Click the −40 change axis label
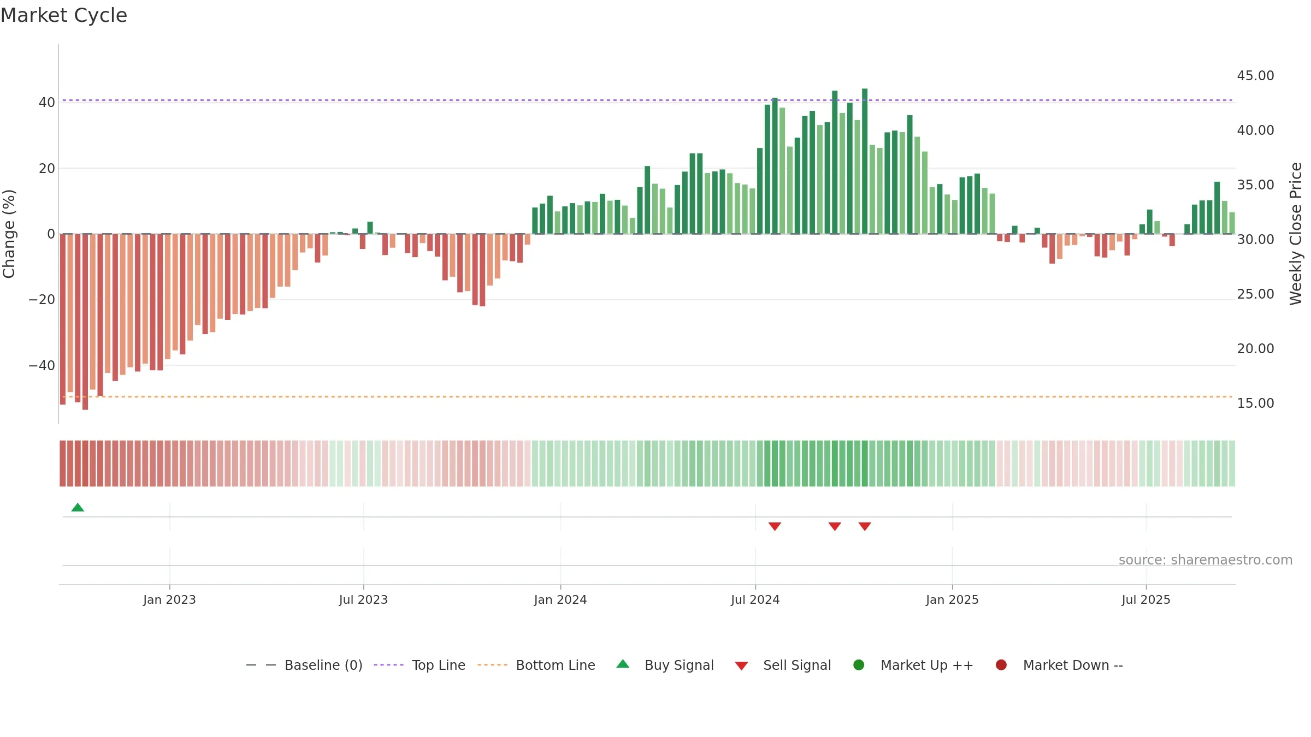1311x737 pixels. [x=42, y=365]
